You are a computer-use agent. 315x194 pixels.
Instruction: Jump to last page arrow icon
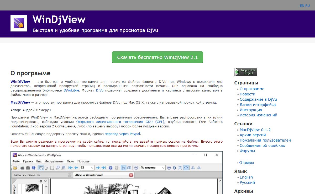[103, 168]
